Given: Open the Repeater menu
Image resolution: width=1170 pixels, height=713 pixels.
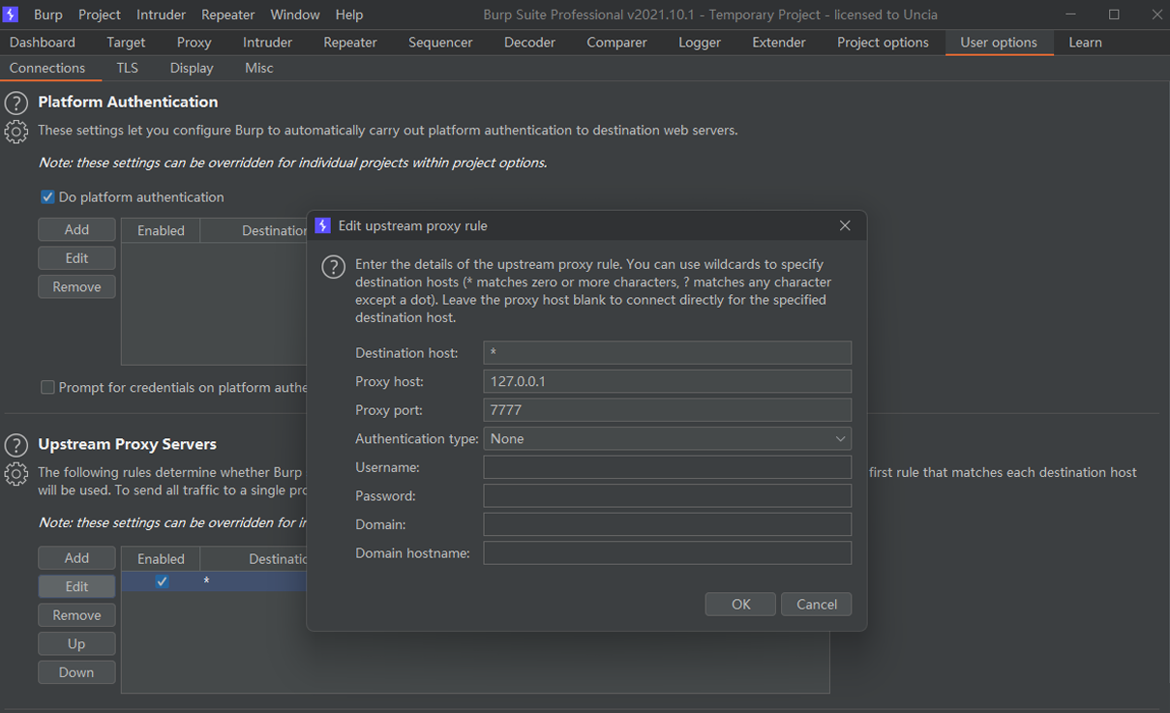Looking at the screenshot, I should [228, 15].
